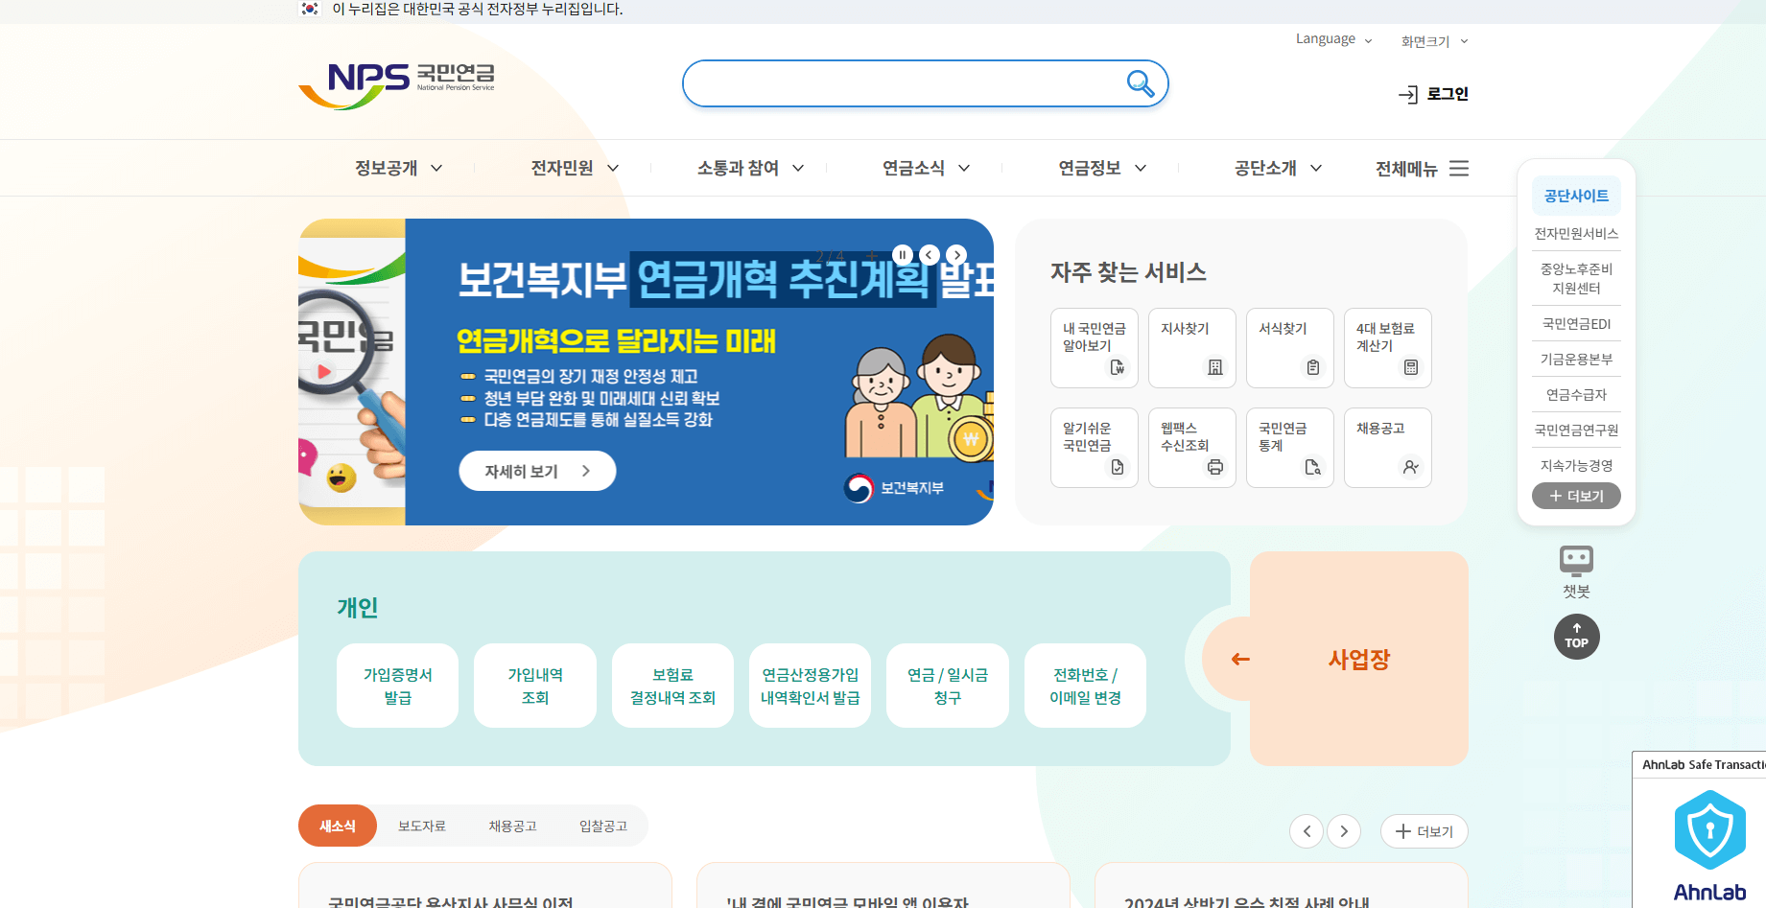The height and width of the screenshot is (908, 1766).
Task: Type a query in the search field
Action: 902,84
